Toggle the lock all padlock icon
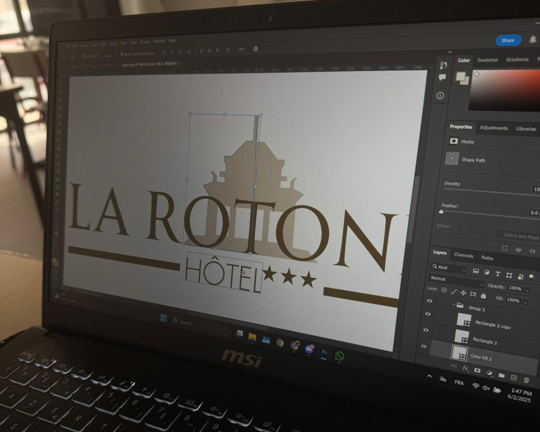Image resolution: width=540 pixels, height=432 pixels. 483,296
